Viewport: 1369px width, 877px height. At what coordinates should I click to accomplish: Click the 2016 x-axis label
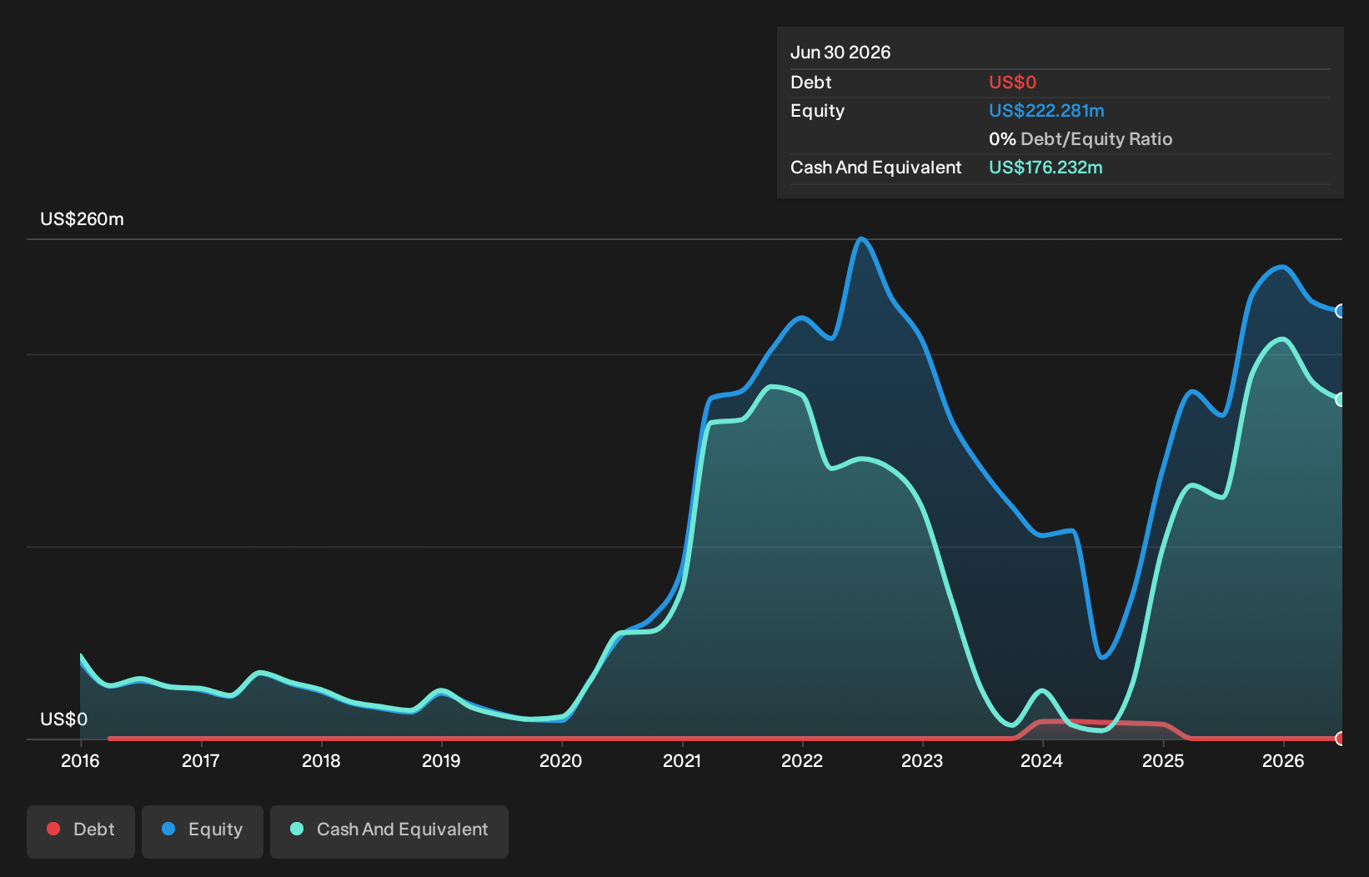80,760
